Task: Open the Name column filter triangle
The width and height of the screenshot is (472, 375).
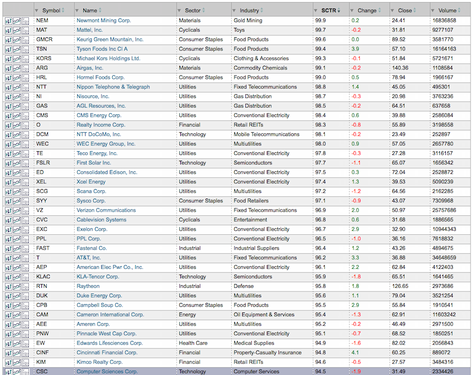Action: [x=77, y=11]
